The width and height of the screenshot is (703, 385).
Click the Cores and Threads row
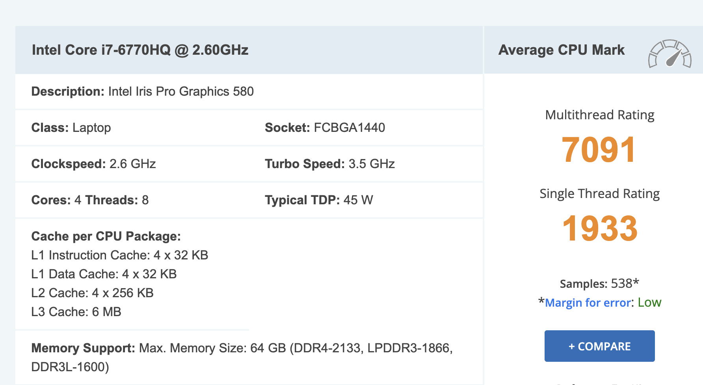coord(90,200)
